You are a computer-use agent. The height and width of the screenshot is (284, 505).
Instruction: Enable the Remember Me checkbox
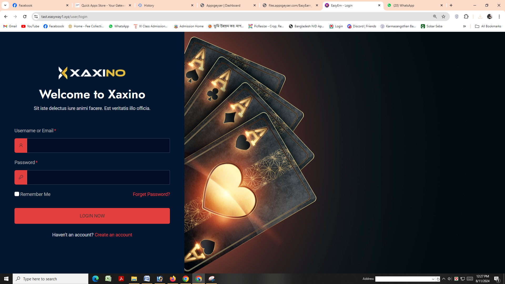[x=17, y=194]
